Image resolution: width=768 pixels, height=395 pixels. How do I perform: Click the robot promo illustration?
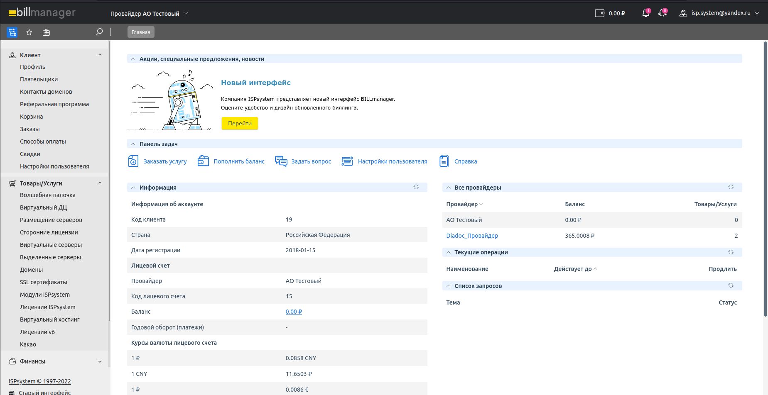(x=171, y=100)
